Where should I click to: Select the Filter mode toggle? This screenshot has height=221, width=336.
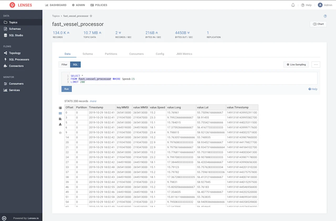[x=64, y=64]
